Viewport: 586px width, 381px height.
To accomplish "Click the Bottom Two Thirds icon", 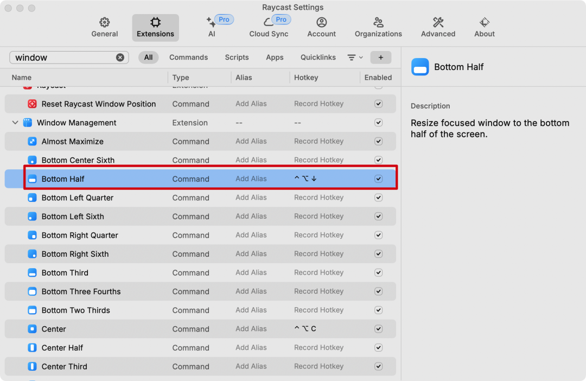I will coord(32,310).
